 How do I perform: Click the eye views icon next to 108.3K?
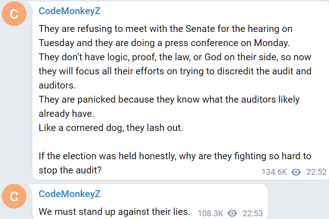[233, 213]
